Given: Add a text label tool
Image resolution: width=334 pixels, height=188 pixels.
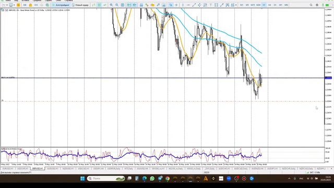Looking at the screenshot, I should pos(216,5).
